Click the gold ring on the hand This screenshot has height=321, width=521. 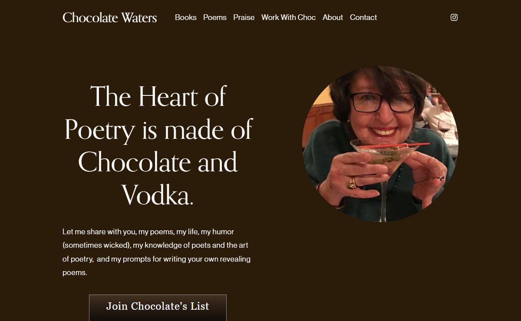point(352,183)
